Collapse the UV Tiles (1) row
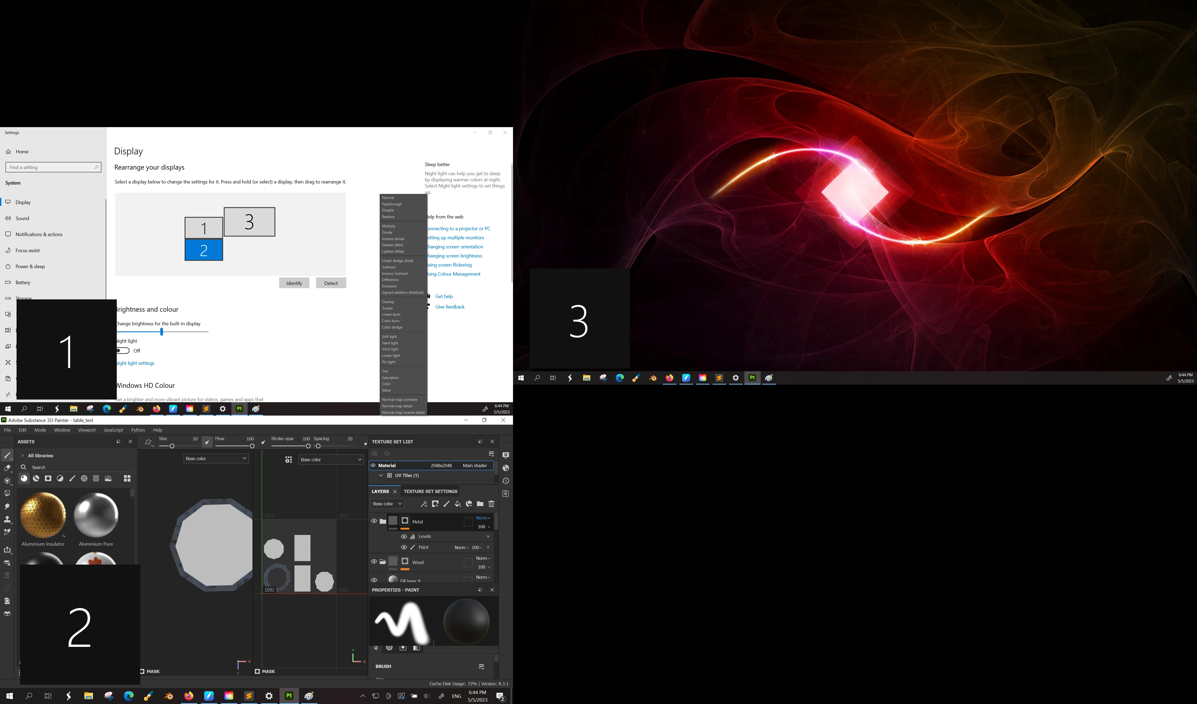 pos(381,475)
